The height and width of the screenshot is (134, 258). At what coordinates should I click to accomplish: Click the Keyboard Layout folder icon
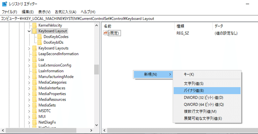[35, 31]
